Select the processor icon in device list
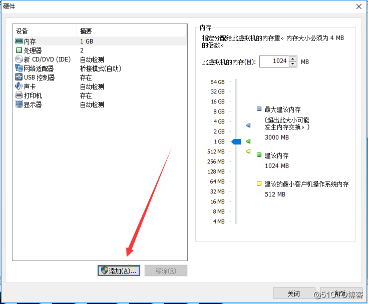Image resolution: width=368 pixels, height=304 pixels. tap(19, 50)
